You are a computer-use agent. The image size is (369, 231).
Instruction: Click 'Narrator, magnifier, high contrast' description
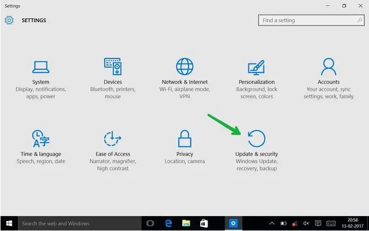point(113,165)
